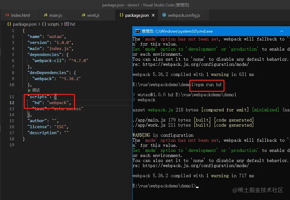Click the debug play triangle icon
Image resolution: width=290 pixels, height=200 pixels.
point(29,91)
